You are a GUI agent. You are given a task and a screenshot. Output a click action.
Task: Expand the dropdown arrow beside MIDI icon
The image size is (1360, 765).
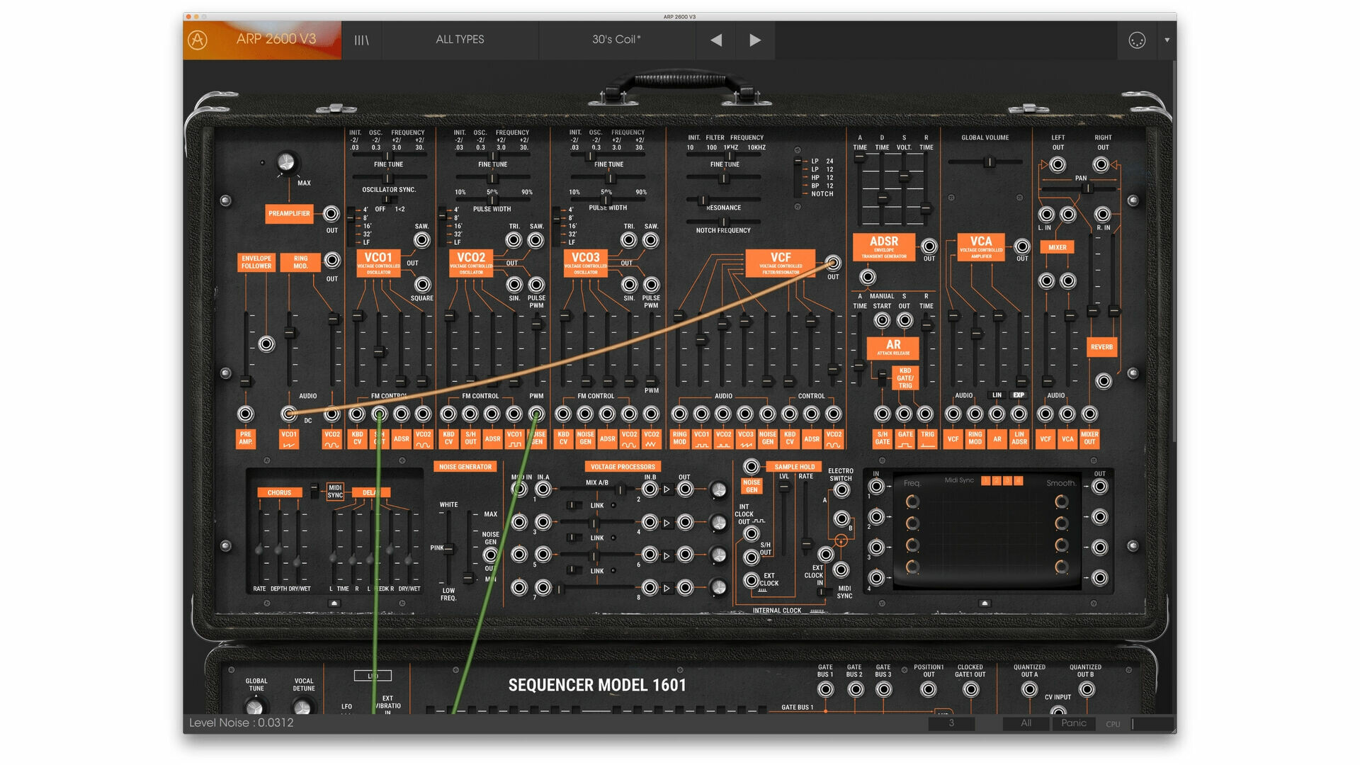1167,40
